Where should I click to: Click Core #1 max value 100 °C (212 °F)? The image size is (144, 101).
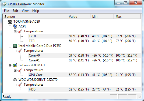point(126,60)
